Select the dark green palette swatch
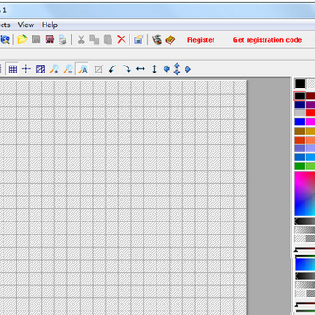Viewport: 315px width, 315px height. point(299,166)
